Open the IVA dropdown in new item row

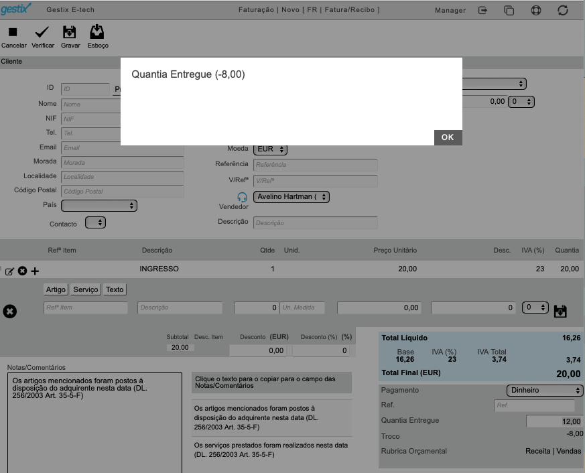pos(535,308)
